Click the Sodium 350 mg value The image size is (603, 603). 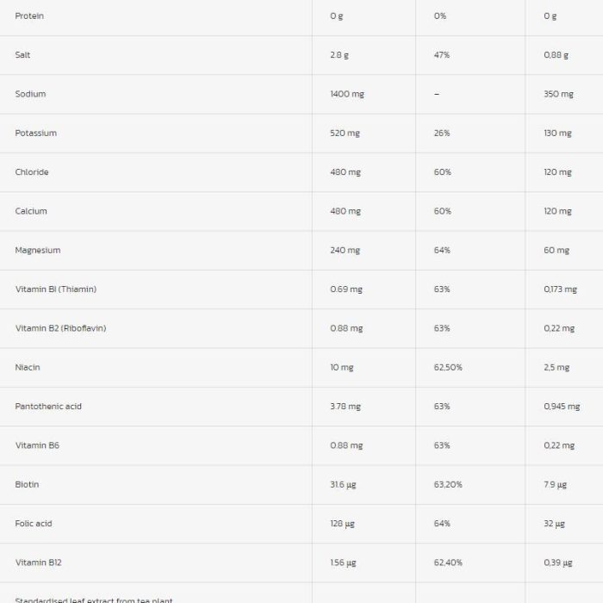pyautogui.click(x=558, y=94)
